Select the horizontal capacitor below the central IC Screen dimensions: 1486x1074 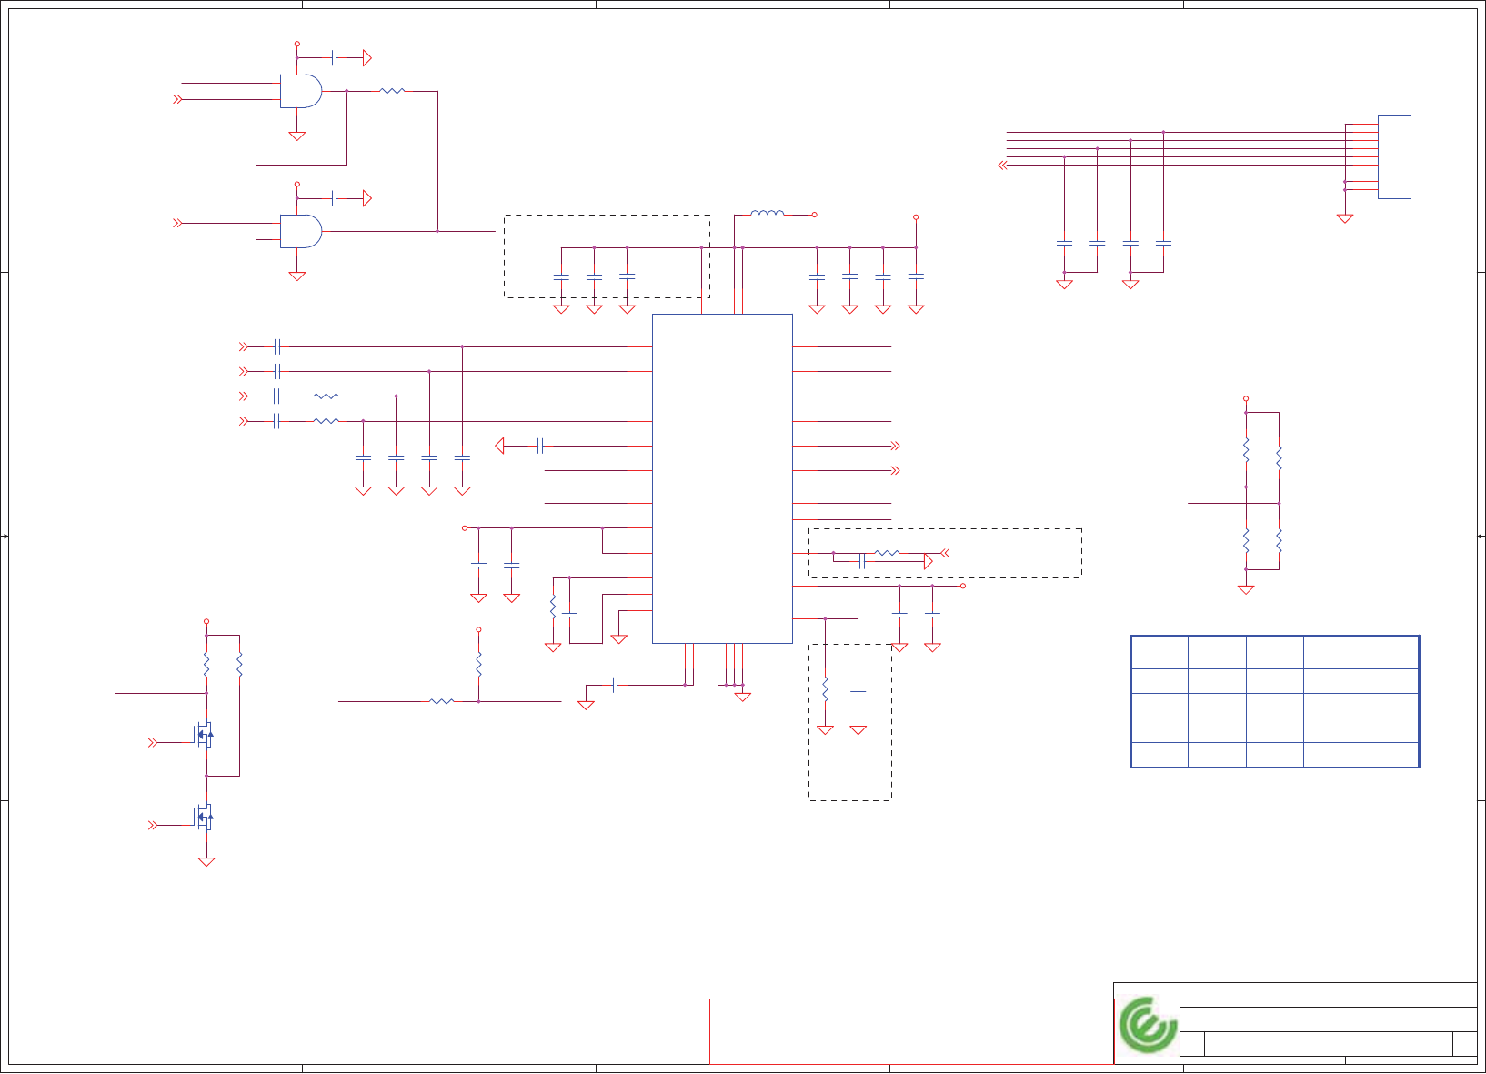[x=616, y=685]
